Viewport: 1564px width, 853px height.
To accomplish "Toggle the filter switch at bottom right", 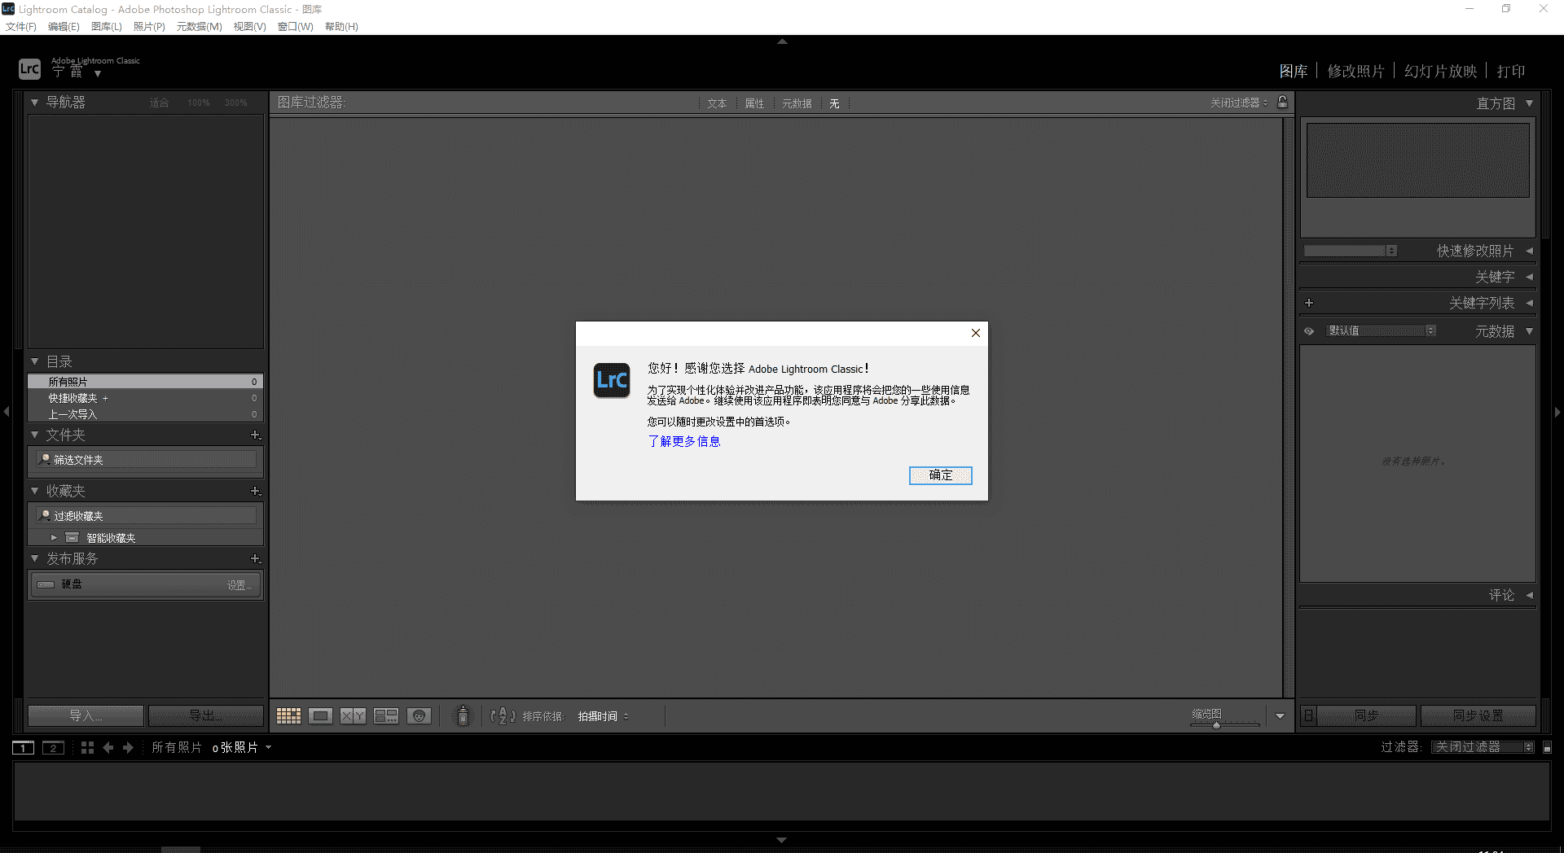I will pyautogui.click(x=1548, y=747).
